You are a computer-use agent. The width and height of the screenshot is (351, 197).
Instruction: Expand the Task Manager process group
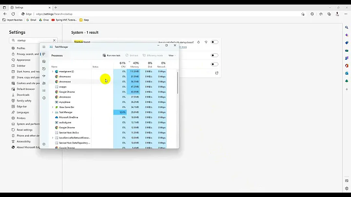[x=53, y=112]
